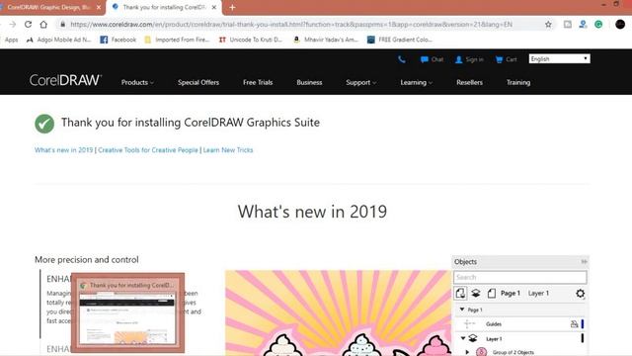Click the layers stack icon in Objects panel
This screenshot has width=632, height=356.
click(476, 293)
